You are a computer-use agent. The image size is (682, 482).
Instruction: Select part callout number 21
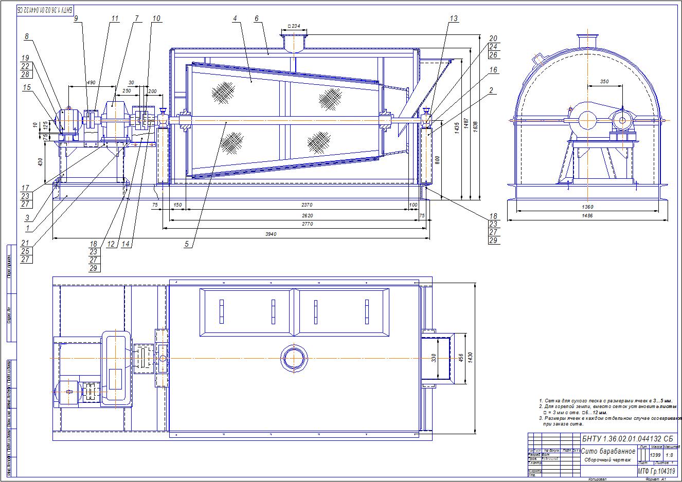point(26,243)
